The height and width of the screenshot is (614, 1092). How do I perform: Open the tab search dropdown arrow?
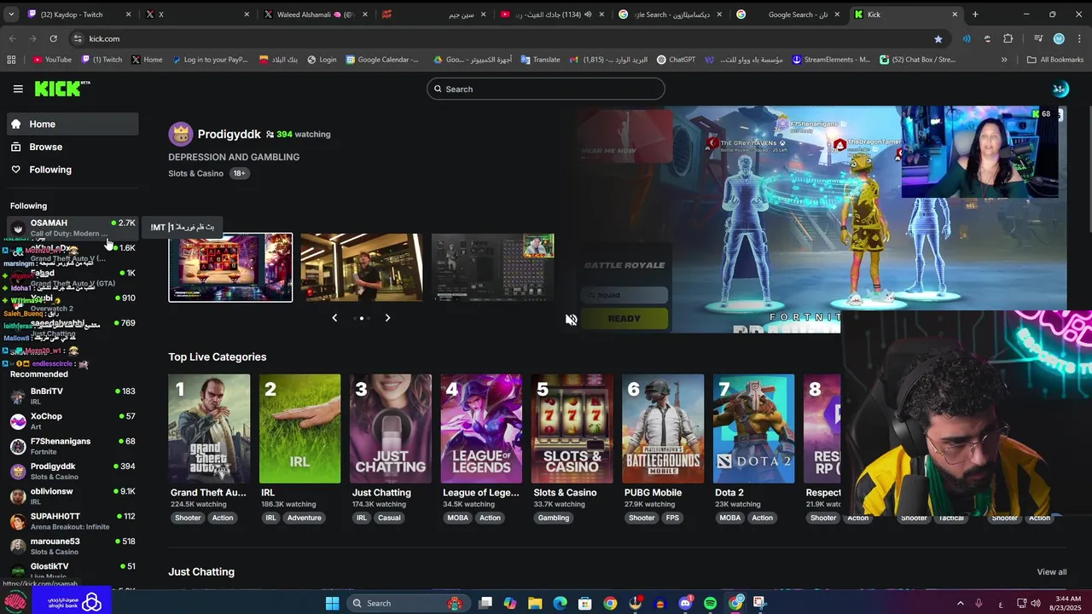coord(11,14)
